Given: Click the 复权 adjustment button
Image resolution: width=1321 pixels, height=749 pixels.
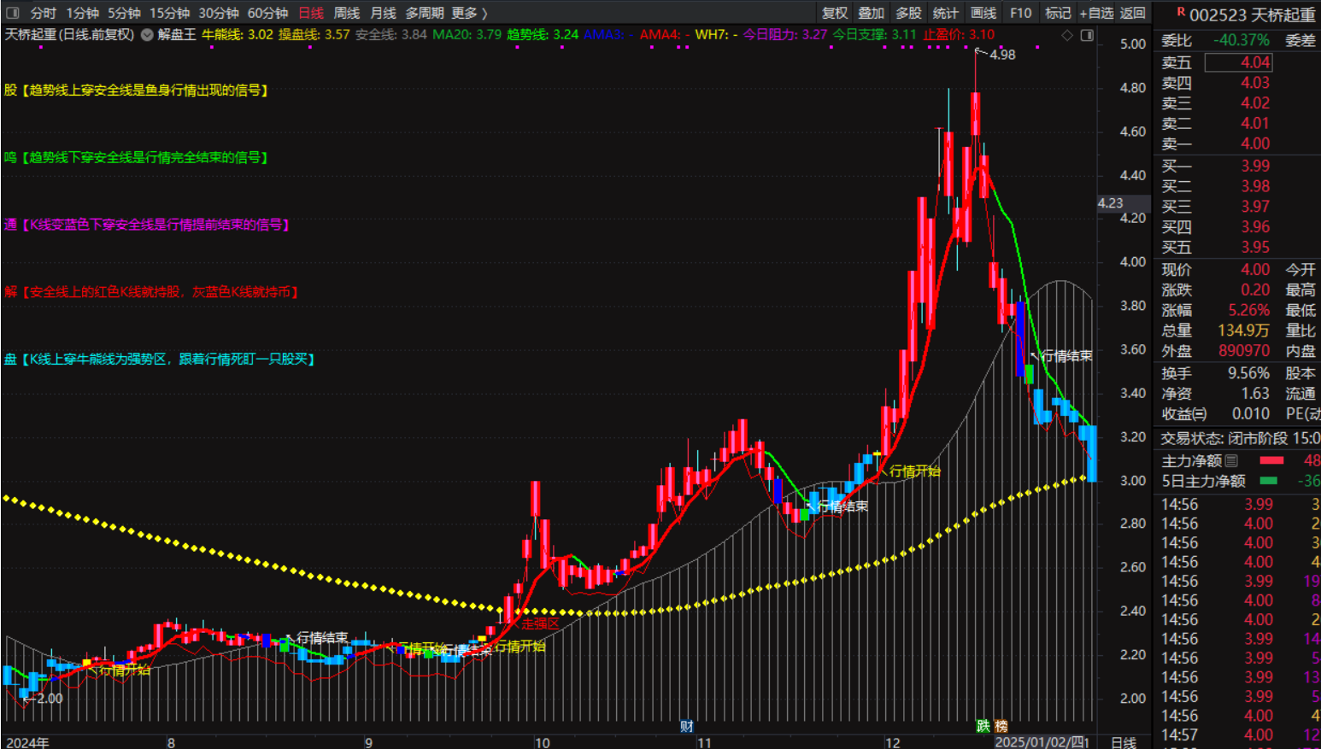Looking at the screenshot, I should click(835, 13).
